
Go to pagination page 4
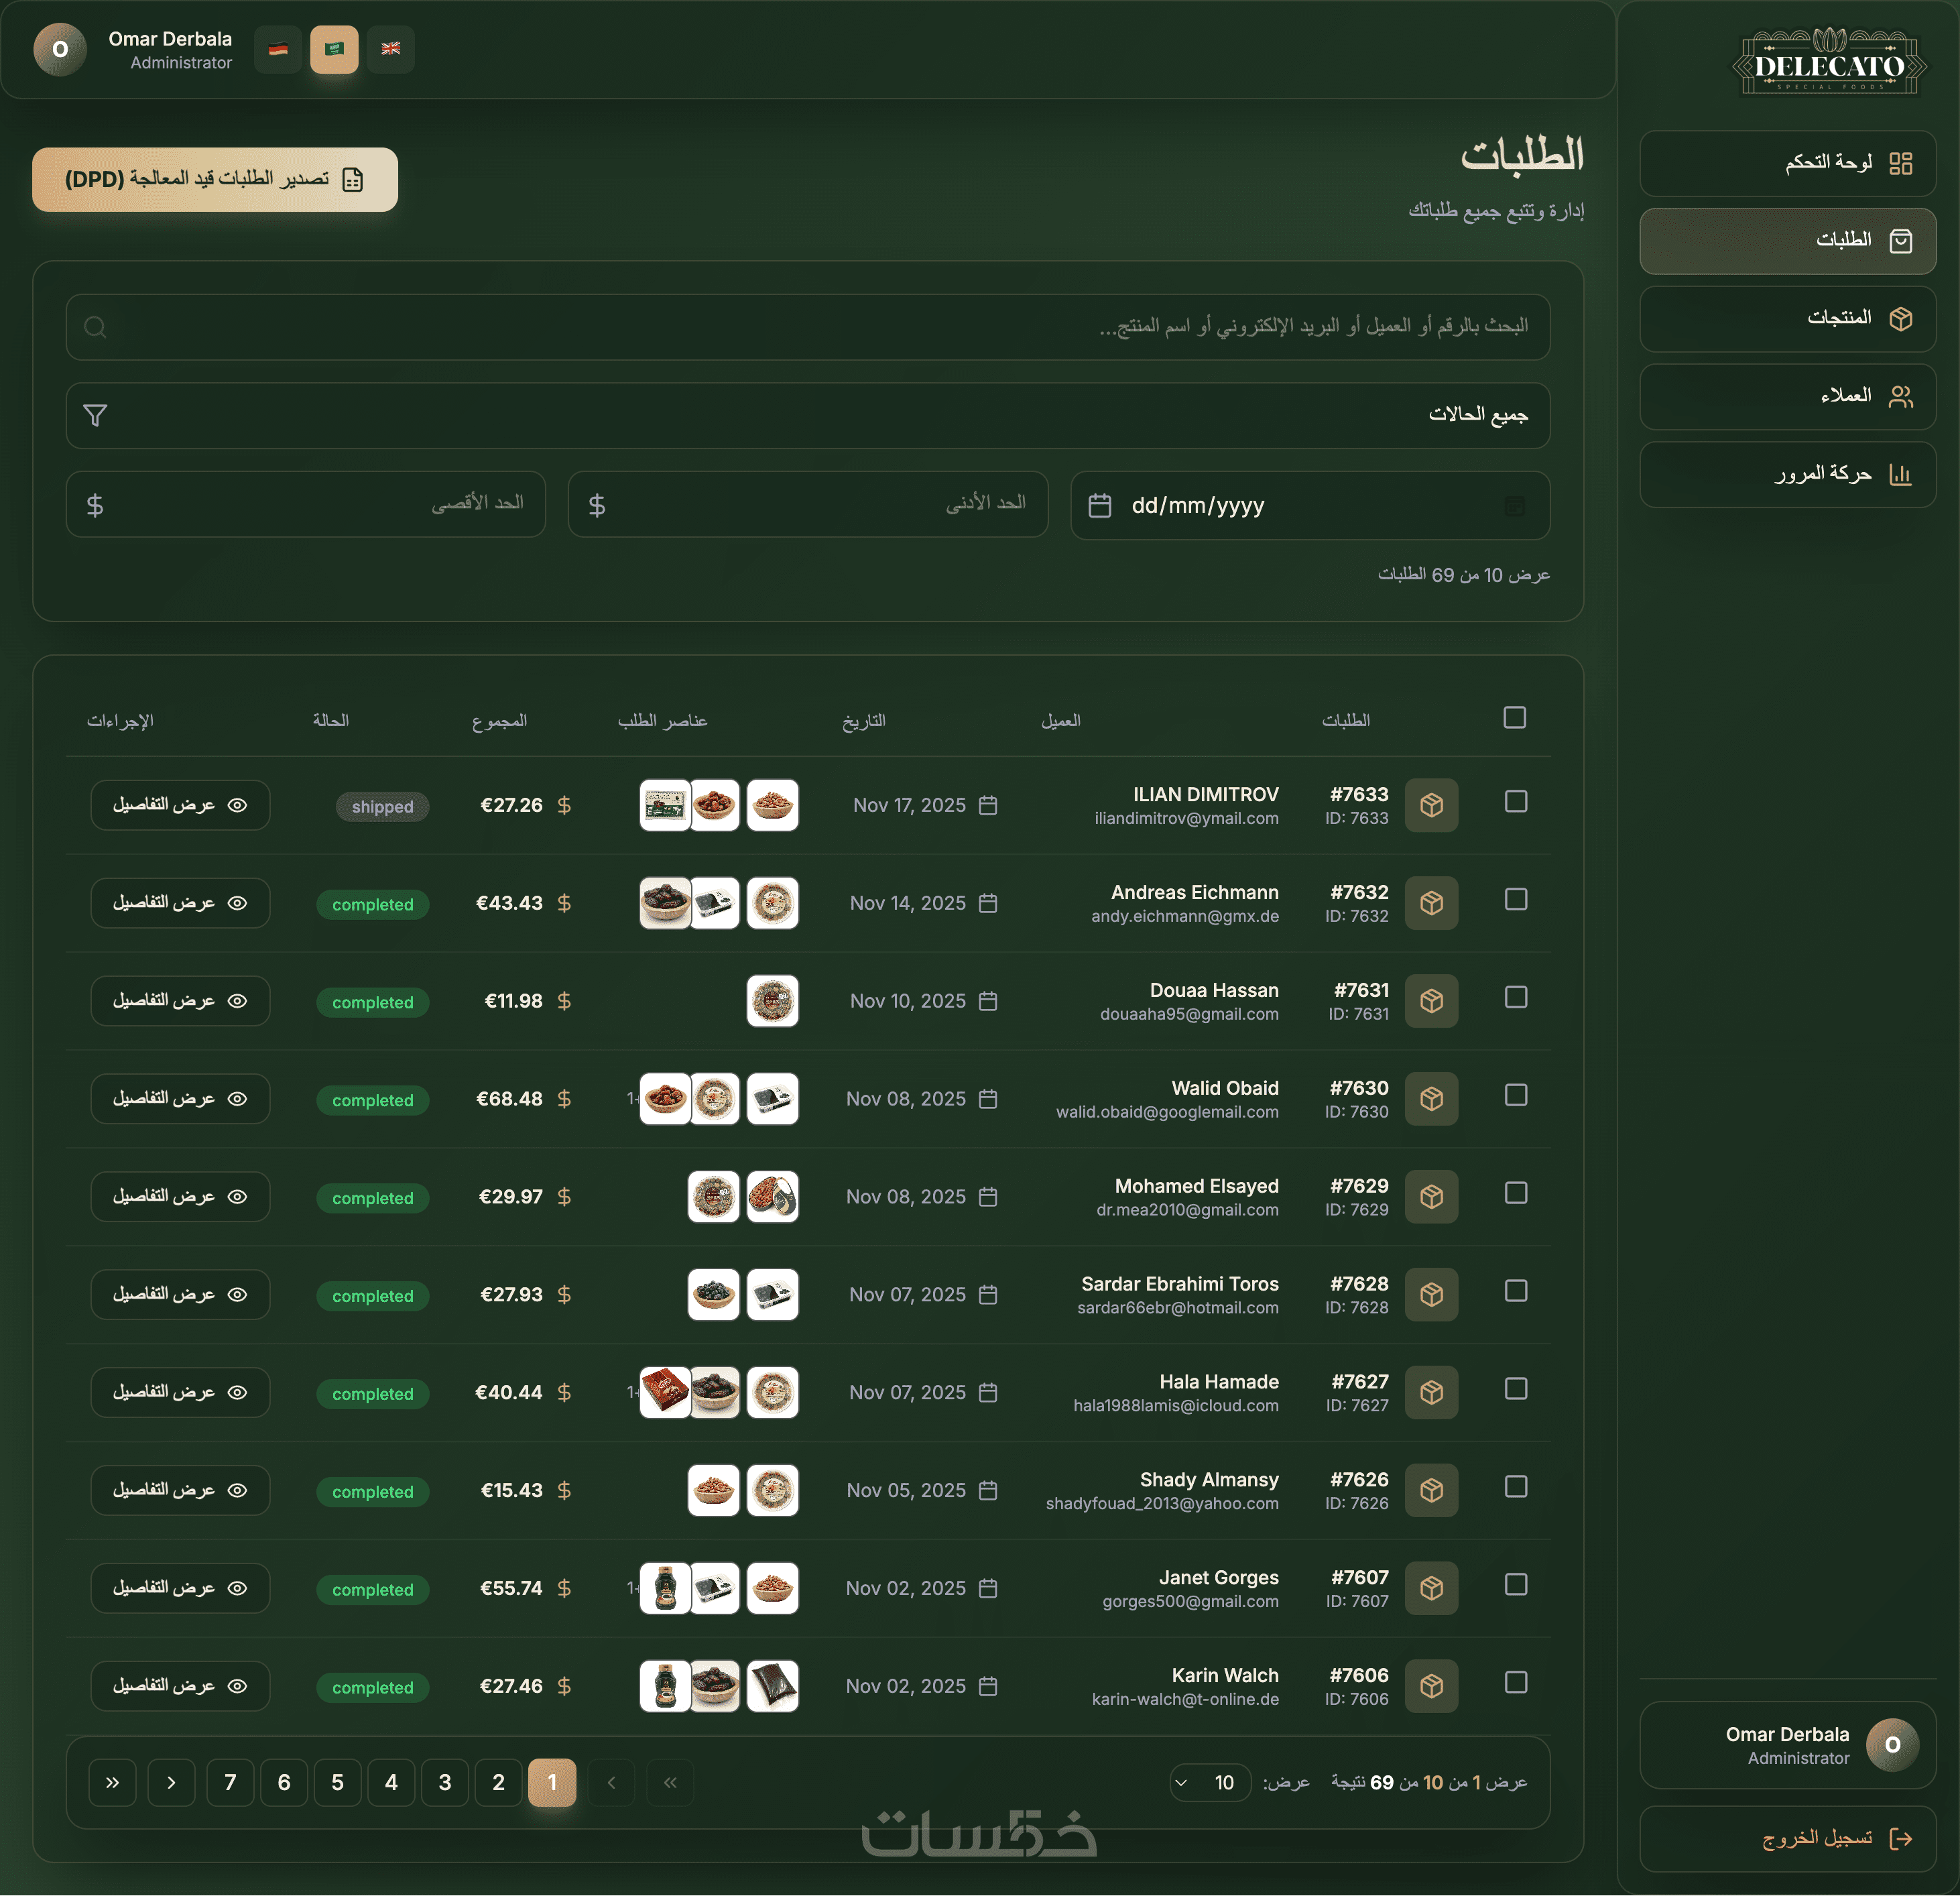point(391,1782)
